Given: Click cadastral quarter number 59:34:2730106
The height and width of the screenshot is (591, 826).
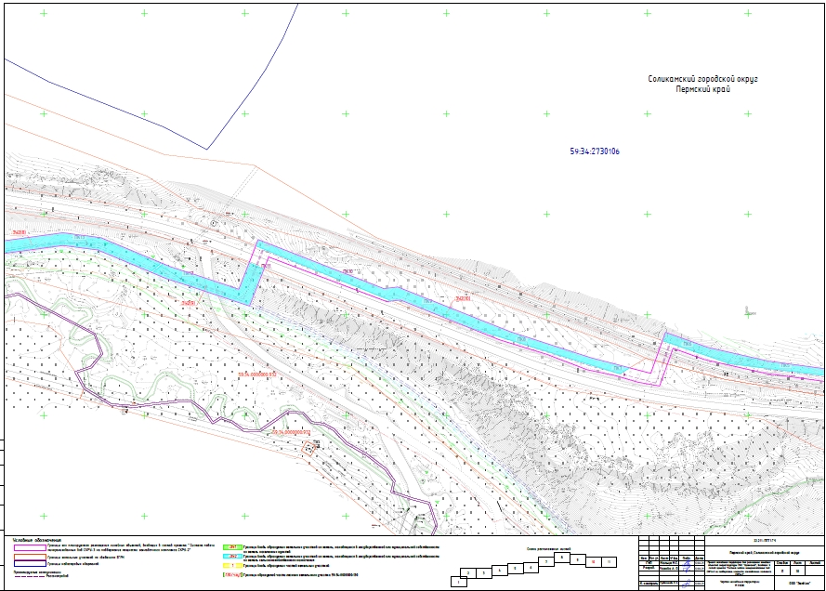Looking at the screenshot, I should 595,151.
